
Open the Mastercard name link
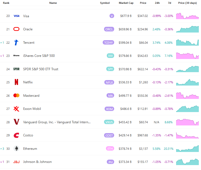point(31,96)
